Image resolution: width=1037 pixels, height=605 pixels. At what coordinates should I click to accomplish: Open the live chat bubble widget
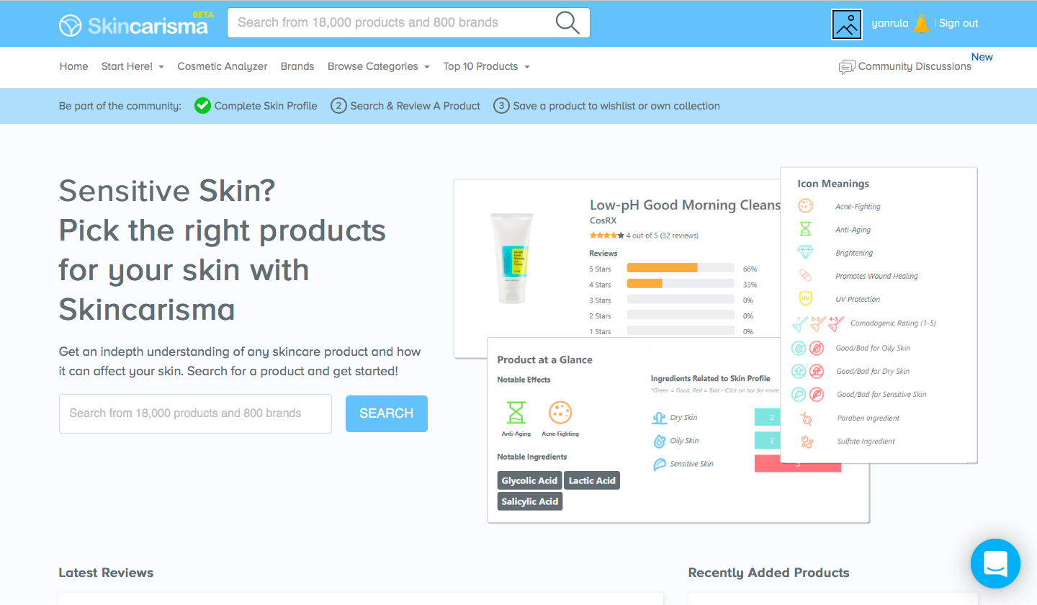(x=995, y=563)
